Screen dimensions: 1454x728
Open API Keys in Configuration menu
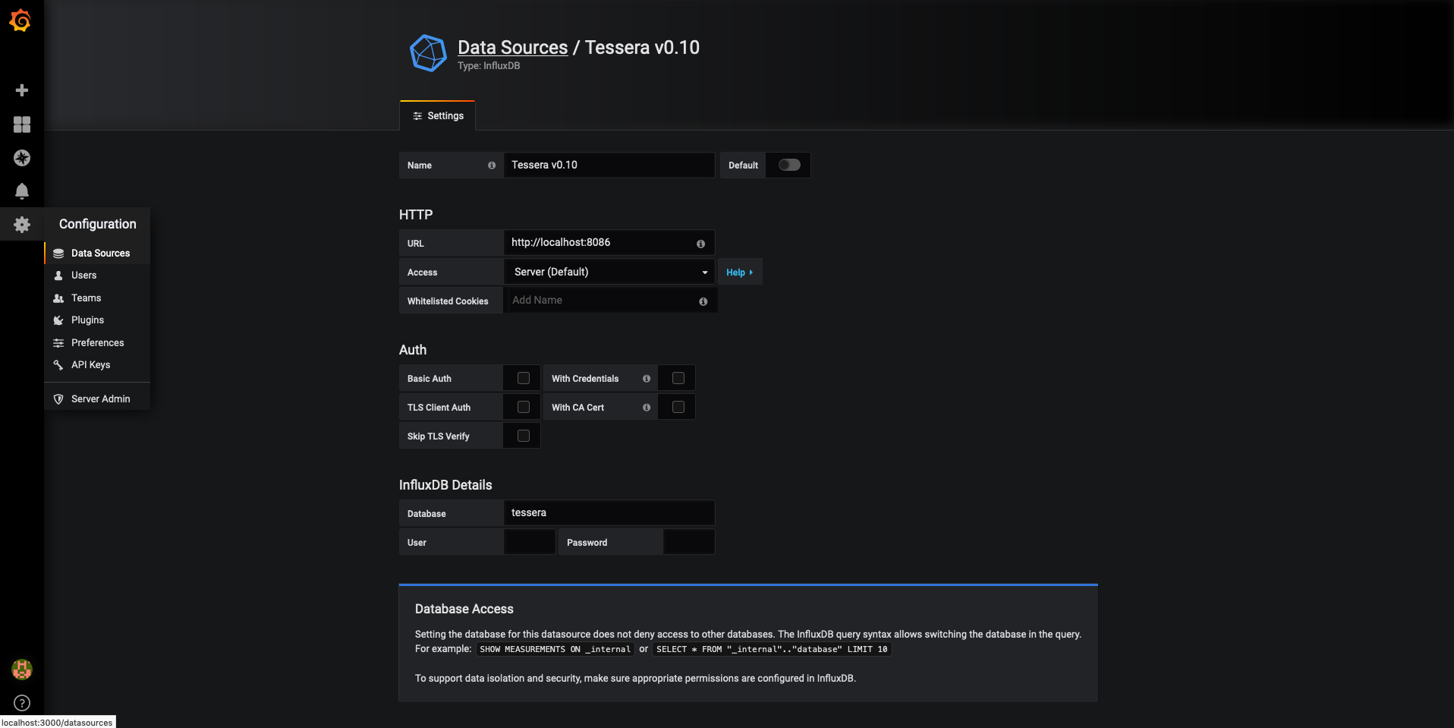tap(97, 365)
